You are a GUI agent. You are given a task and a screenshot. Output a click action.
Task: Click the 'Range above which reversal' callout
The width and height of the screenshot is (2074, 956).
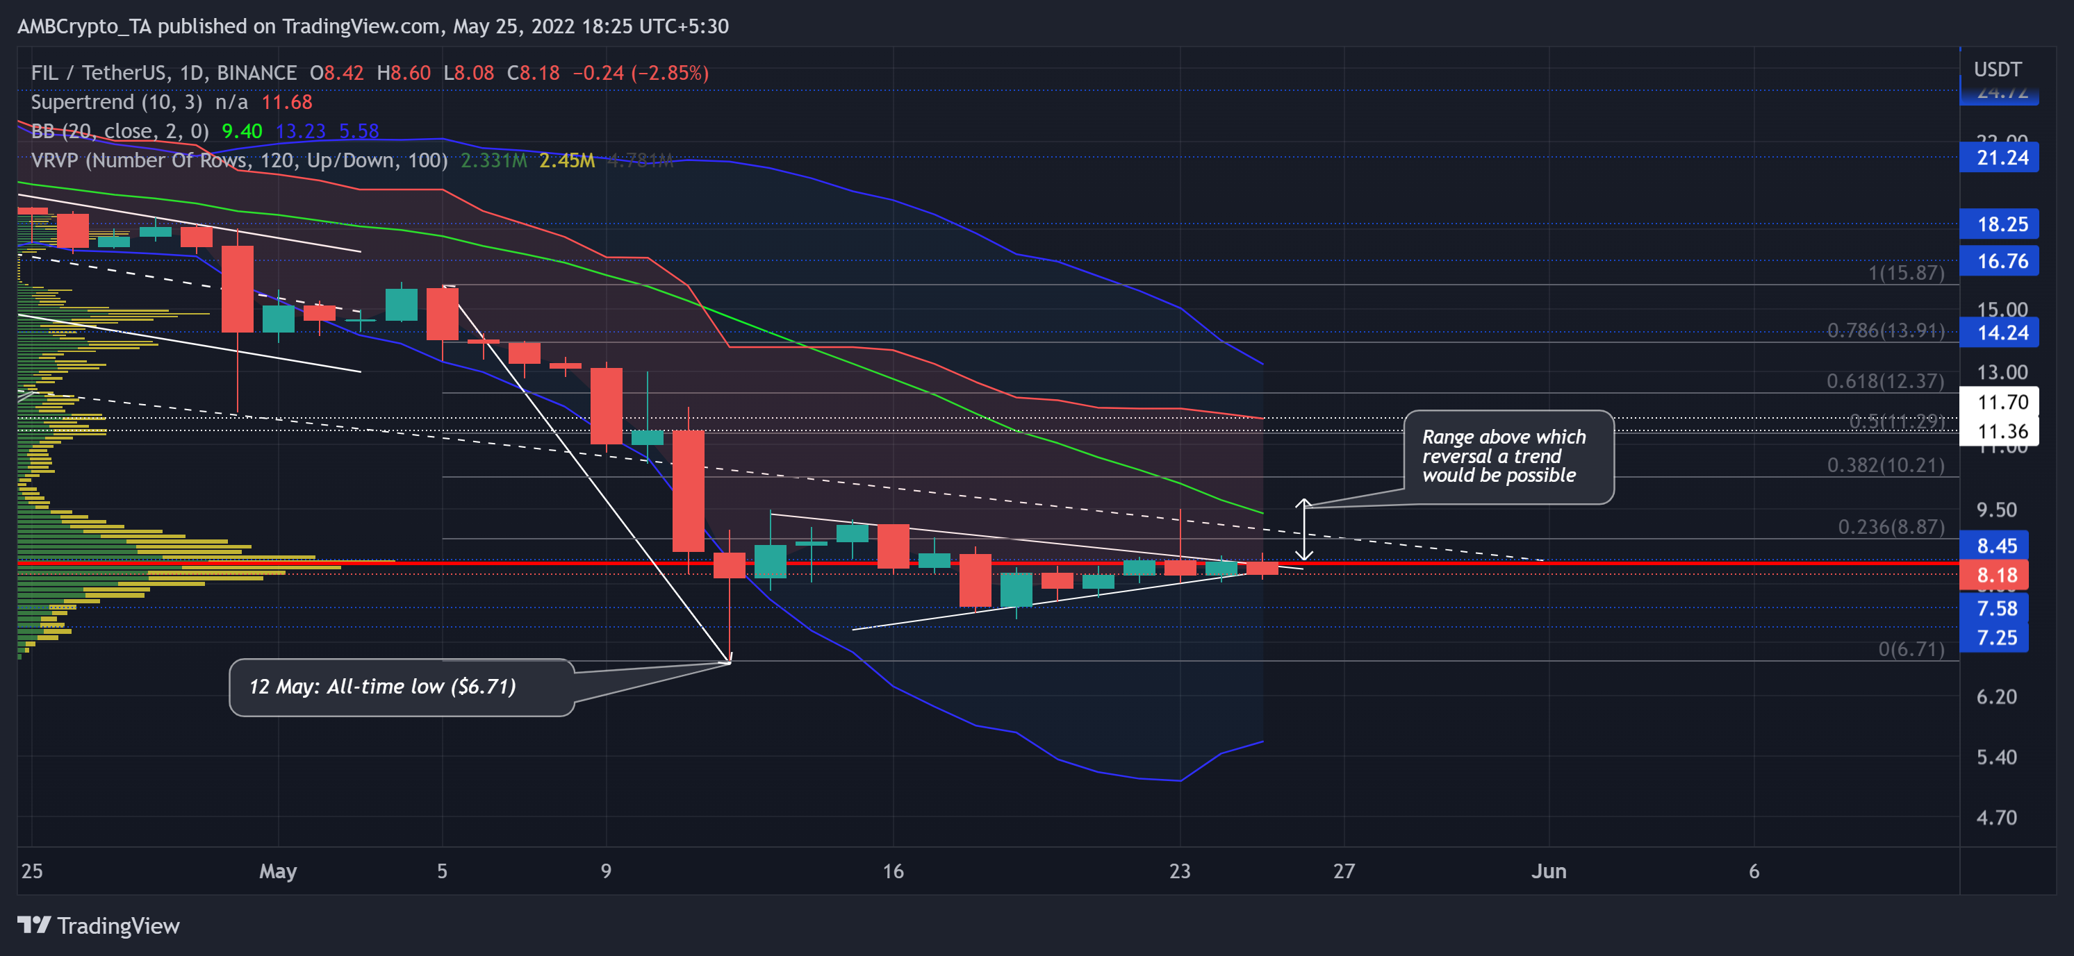click(1508, 456)
